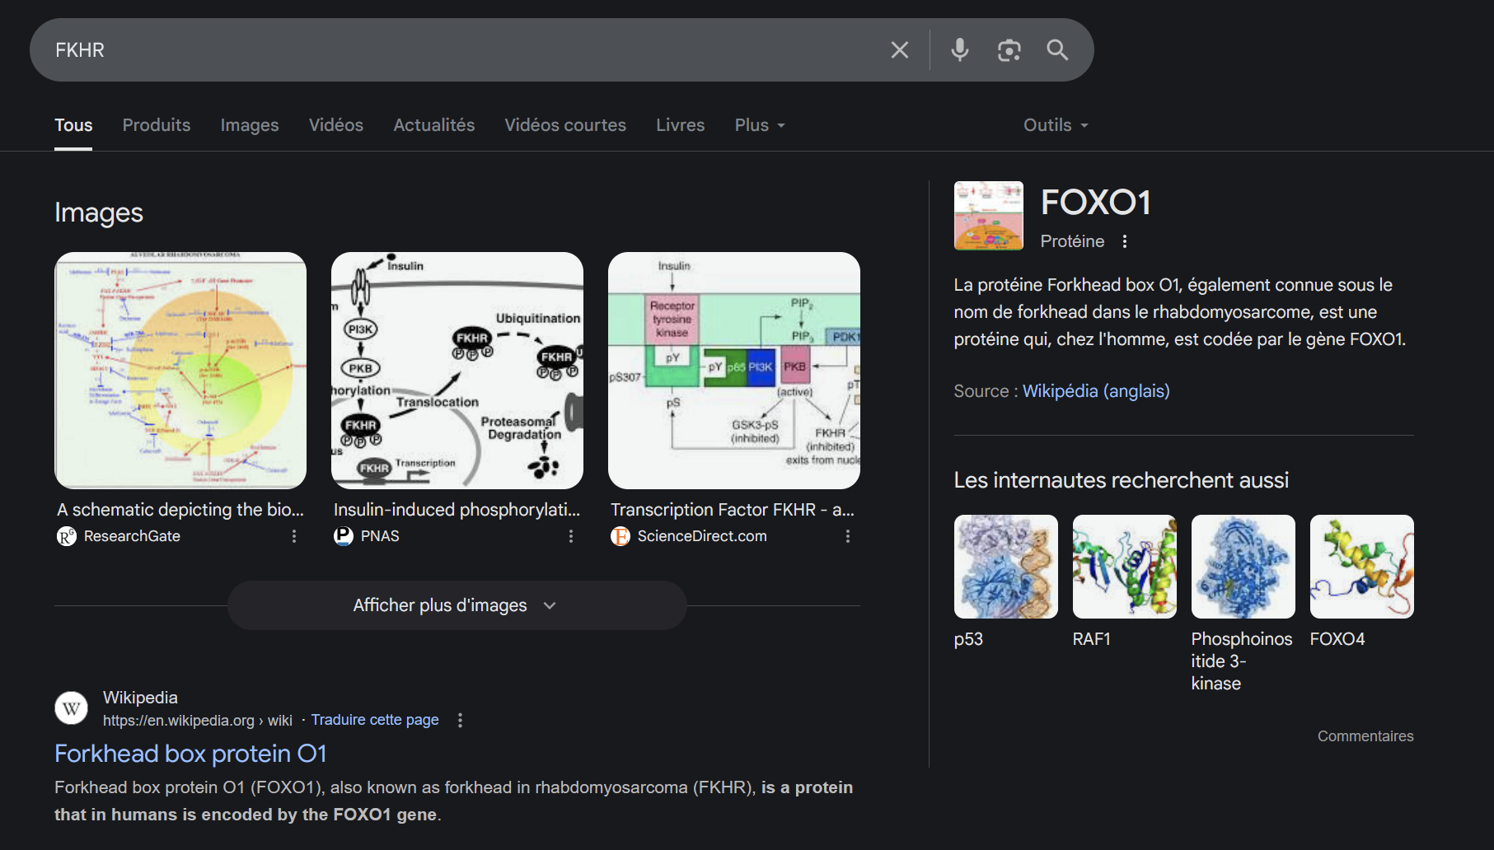1494x850 pixels.
Task: Open the RAF1 related search image
Action: (1125, 567)
